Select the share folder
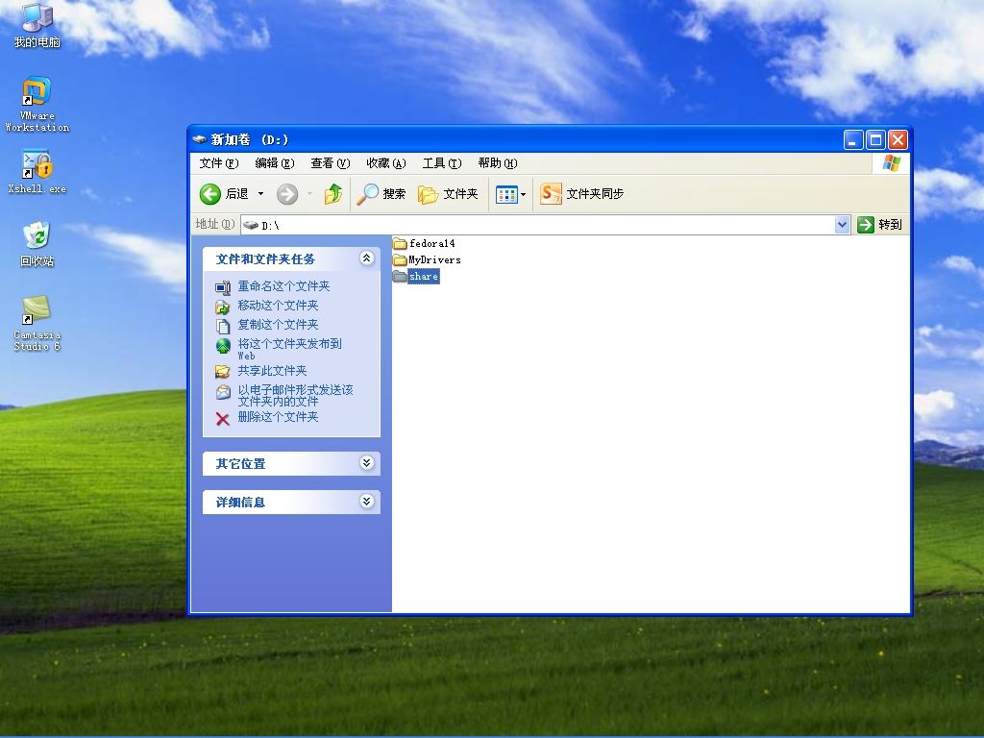 click(416, 276)
